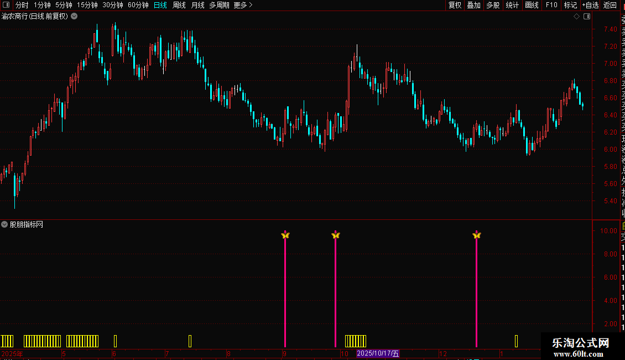
Task: Select the 15分钟 period
Action: (87, 5)
